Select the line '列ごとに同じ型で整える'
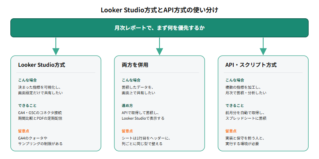 (142, 144)
